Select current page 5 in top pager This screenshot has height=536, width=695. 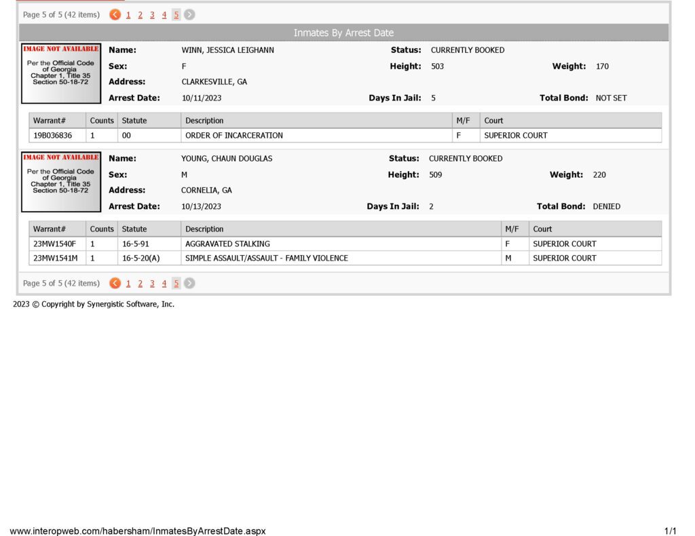[x=176, y=15]
